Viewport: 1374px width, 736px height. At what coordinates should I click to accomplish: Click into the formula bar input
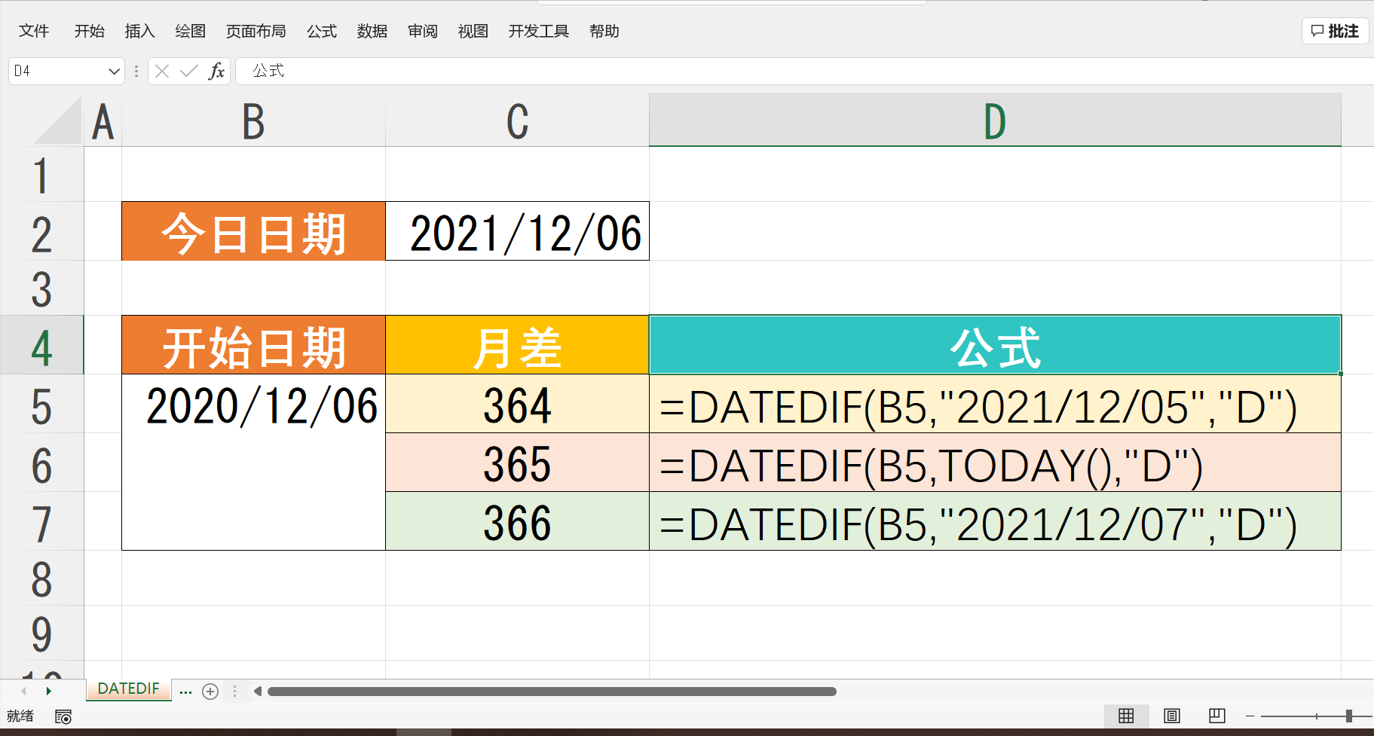[806, 72]
